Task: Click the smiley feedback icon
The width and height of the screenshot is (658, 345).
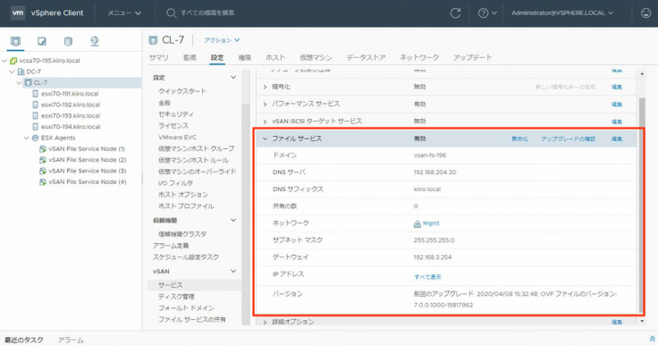Action: click(x=645, y=13)
